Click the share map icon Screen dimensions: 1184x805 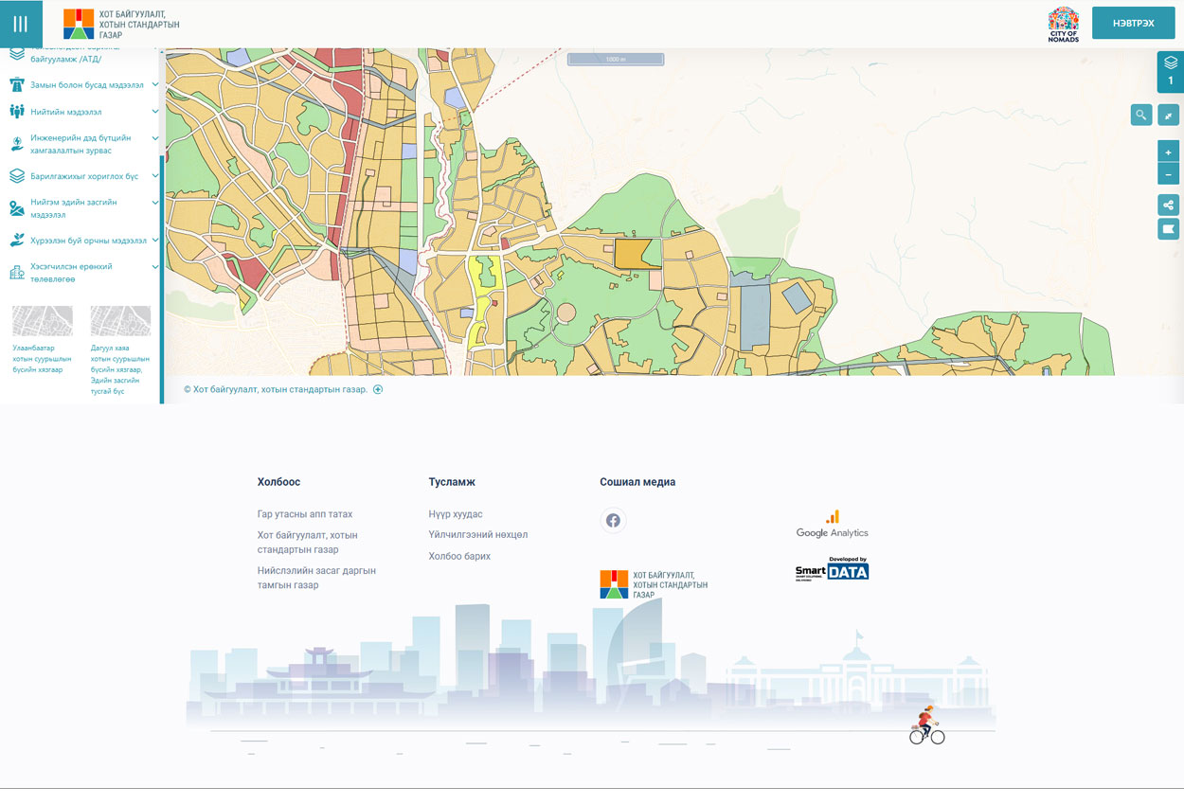(1168, 206)
